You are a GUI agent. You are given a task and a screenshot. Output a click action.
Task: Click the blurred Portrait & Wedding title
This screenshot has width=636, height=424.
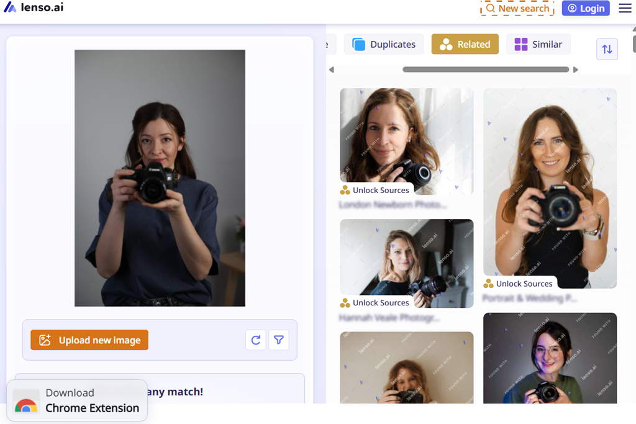pos(529,299)
